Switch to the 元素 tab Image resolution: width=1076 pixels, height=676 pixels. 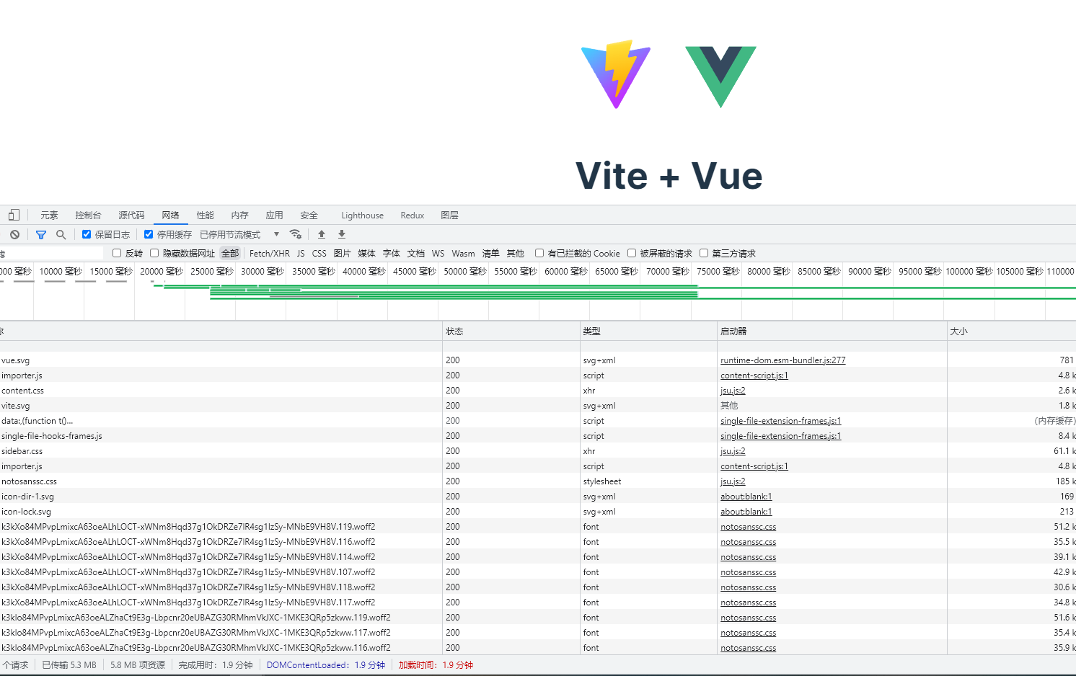click(x=49, y=215)
